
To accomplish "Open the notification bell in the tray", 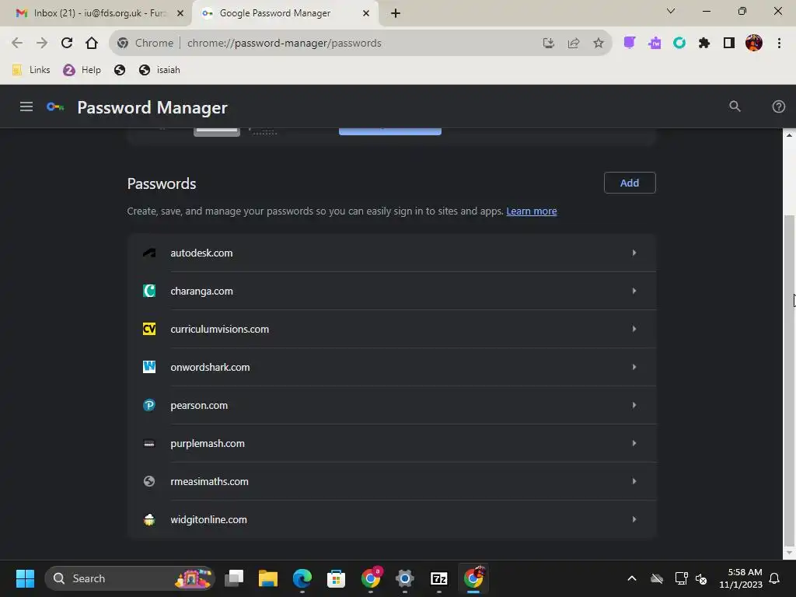I will point(775,578).
